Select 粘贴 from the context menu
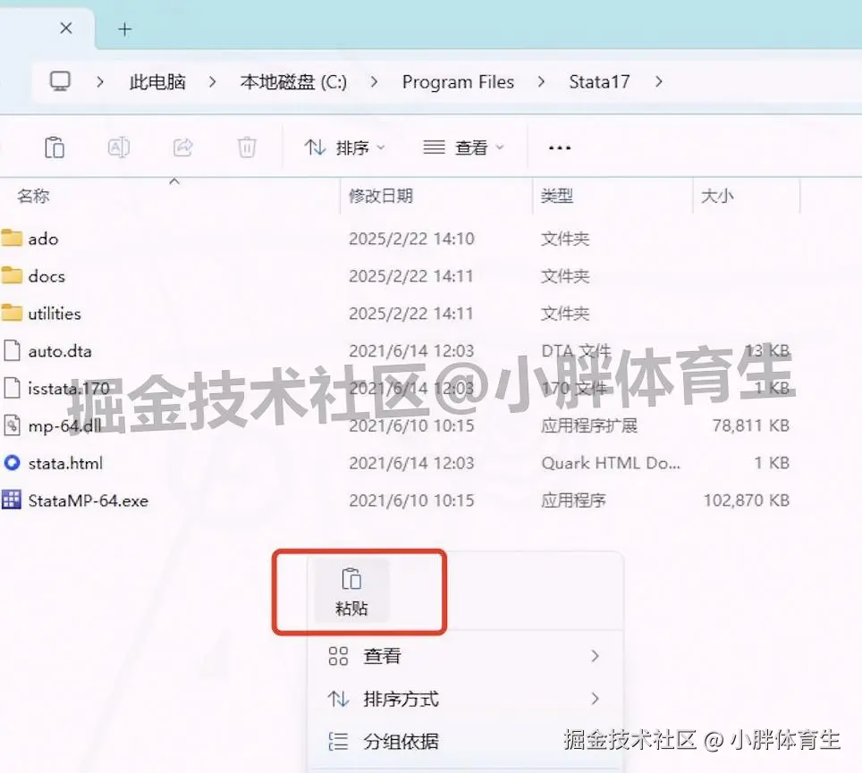 coord(352,592)
